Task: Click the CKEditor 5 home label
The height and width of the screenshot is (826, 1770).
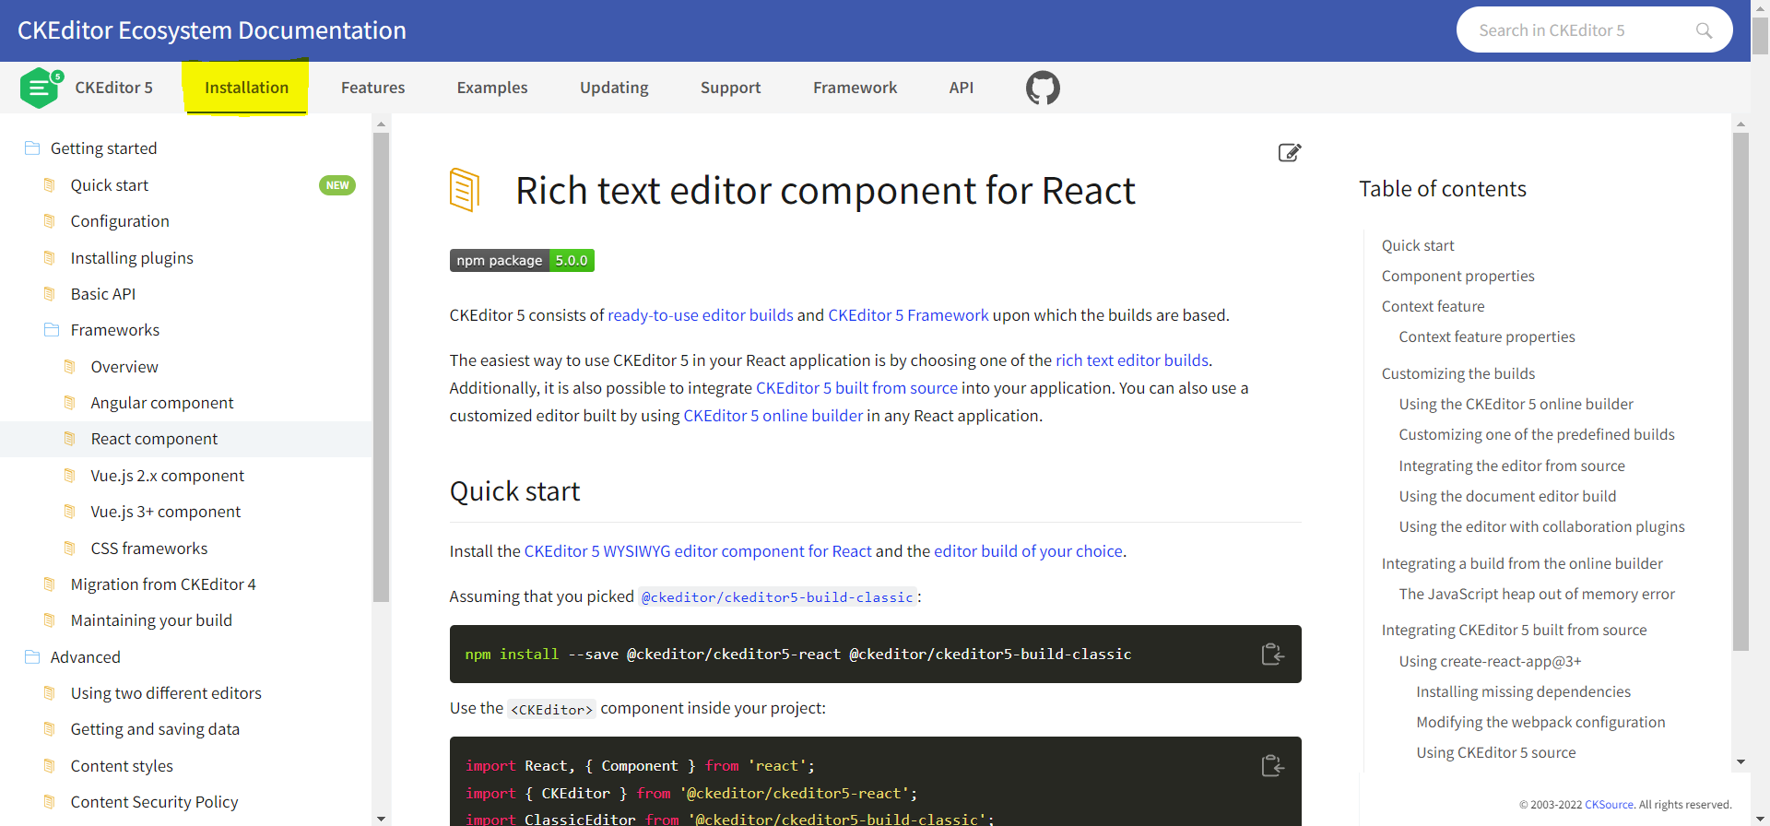Action: 113,88
